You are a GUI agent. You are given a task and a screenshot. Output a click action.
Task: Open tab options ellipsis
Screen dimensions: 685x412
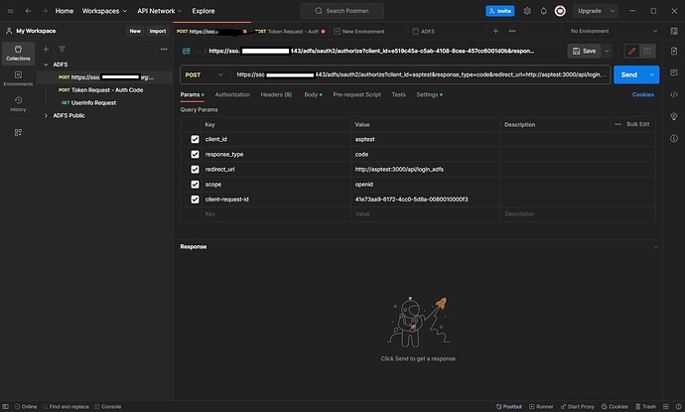(x=512, y=31)
